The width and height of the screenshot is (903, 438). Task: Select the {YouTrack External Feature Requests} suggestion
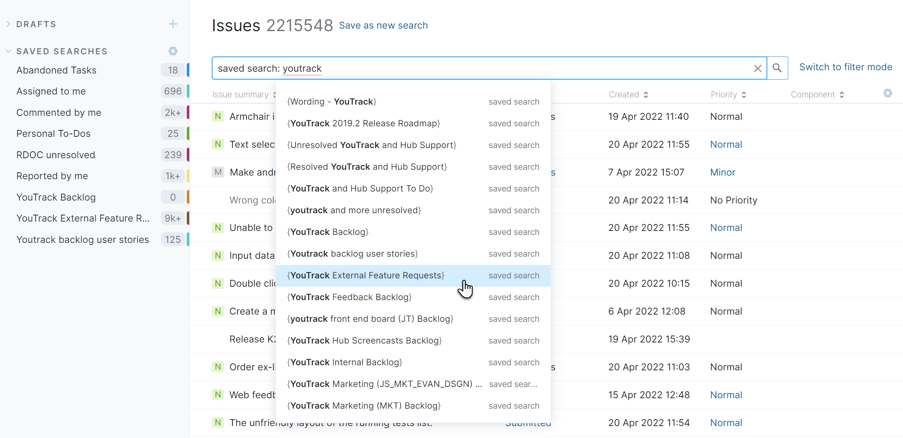(366, 275)
